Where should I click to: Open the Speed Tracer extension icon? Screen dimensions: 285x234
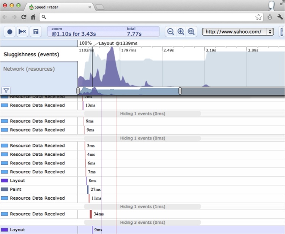click(x=270, y=17)
